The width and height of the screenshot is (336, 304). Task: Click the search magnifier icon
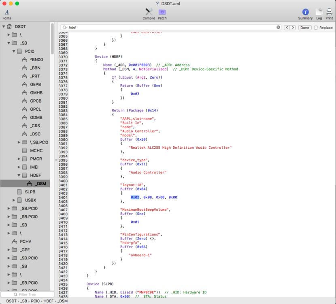[64, 28]
